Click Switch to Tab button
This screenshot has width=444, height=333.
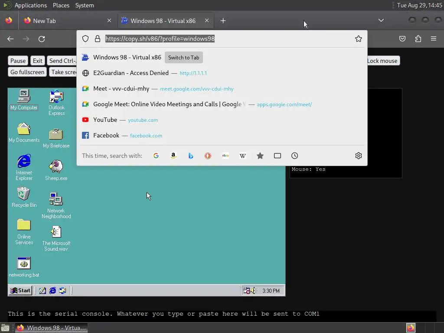[x=183, y=58]
